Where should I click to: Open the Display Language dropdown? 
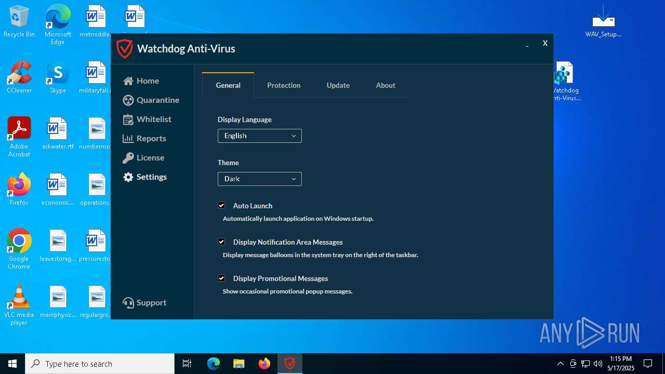260,136
